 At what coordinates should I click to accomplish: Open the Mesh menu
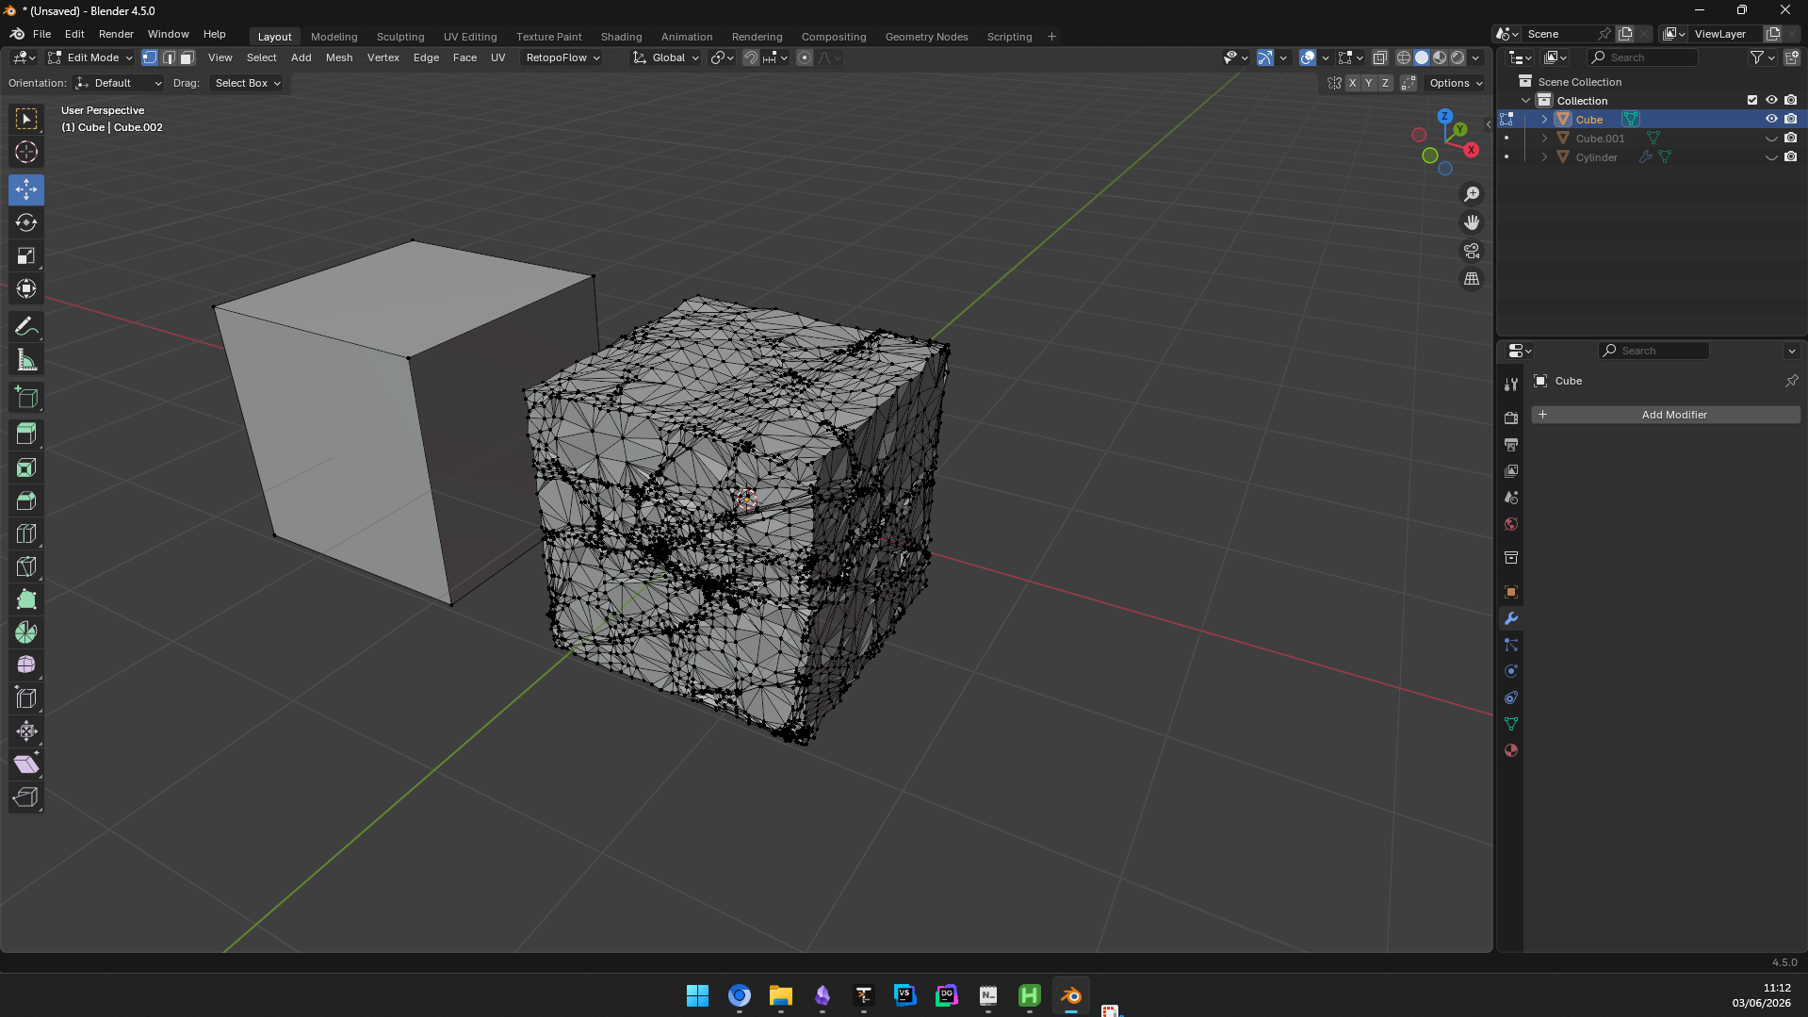(339, 57)
